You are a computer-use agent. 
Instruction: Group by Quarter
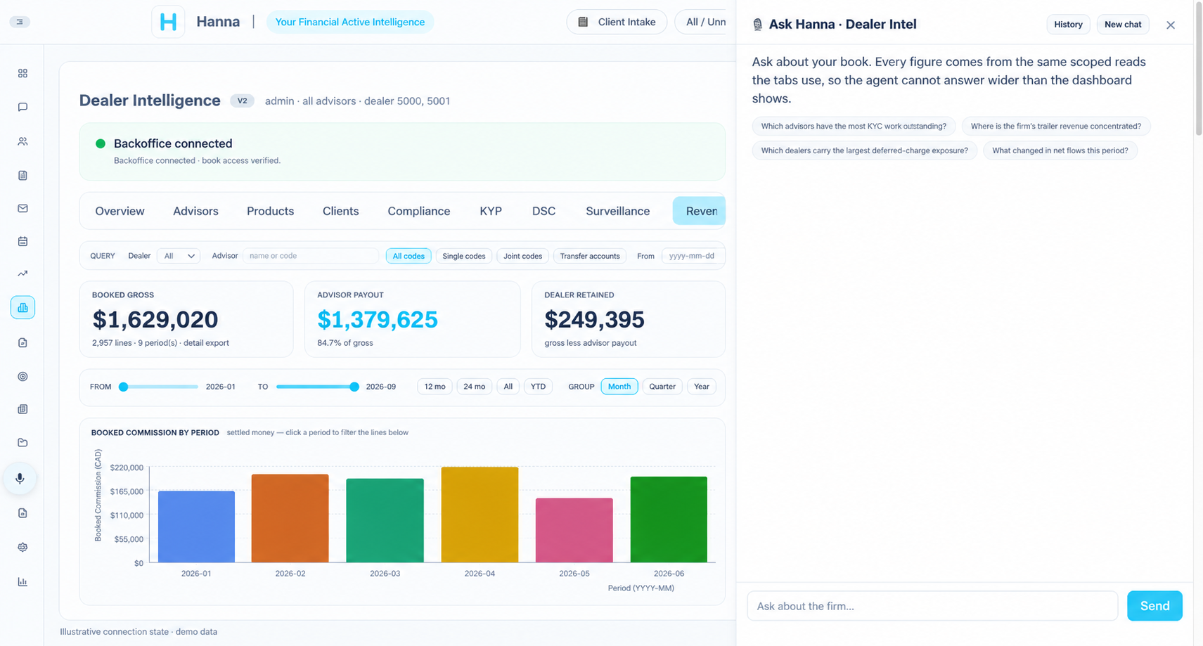[662, 387]
